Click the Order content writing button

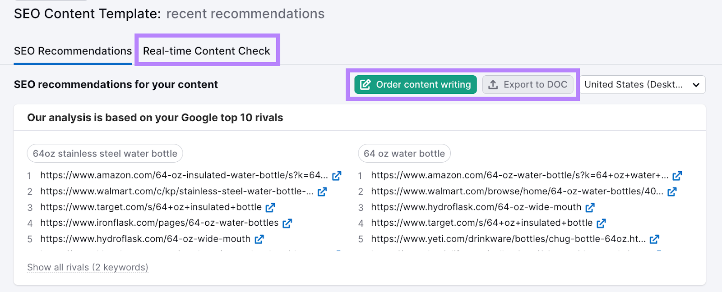[x=414, y=84]
